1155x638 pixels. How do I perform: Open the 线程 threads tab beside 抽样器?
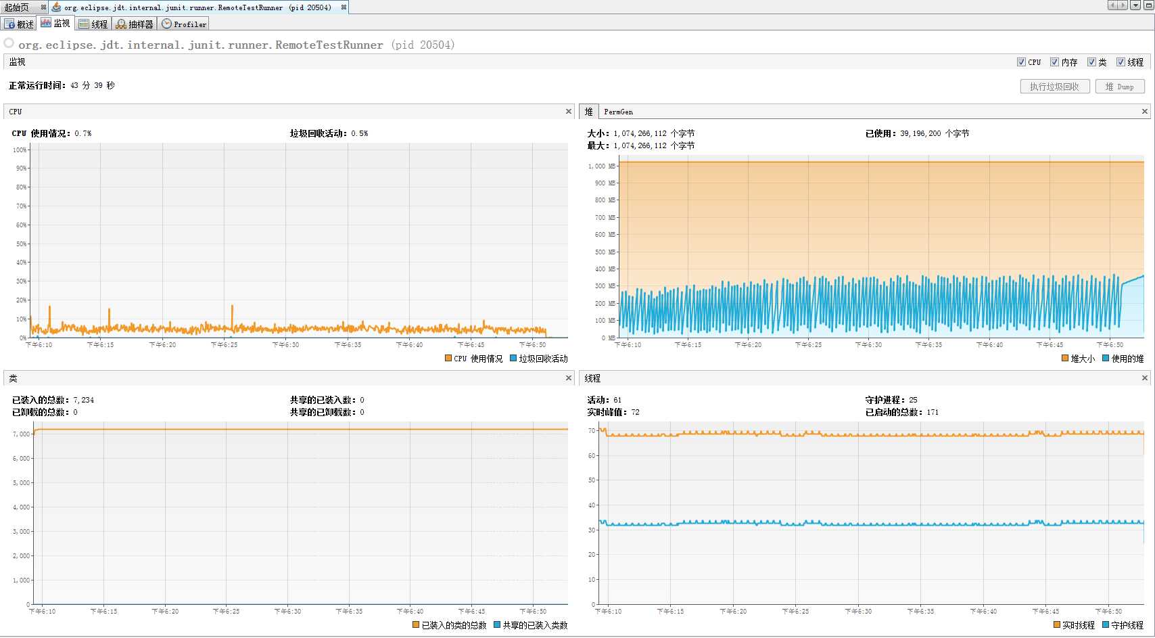click(x=93, y=24)
